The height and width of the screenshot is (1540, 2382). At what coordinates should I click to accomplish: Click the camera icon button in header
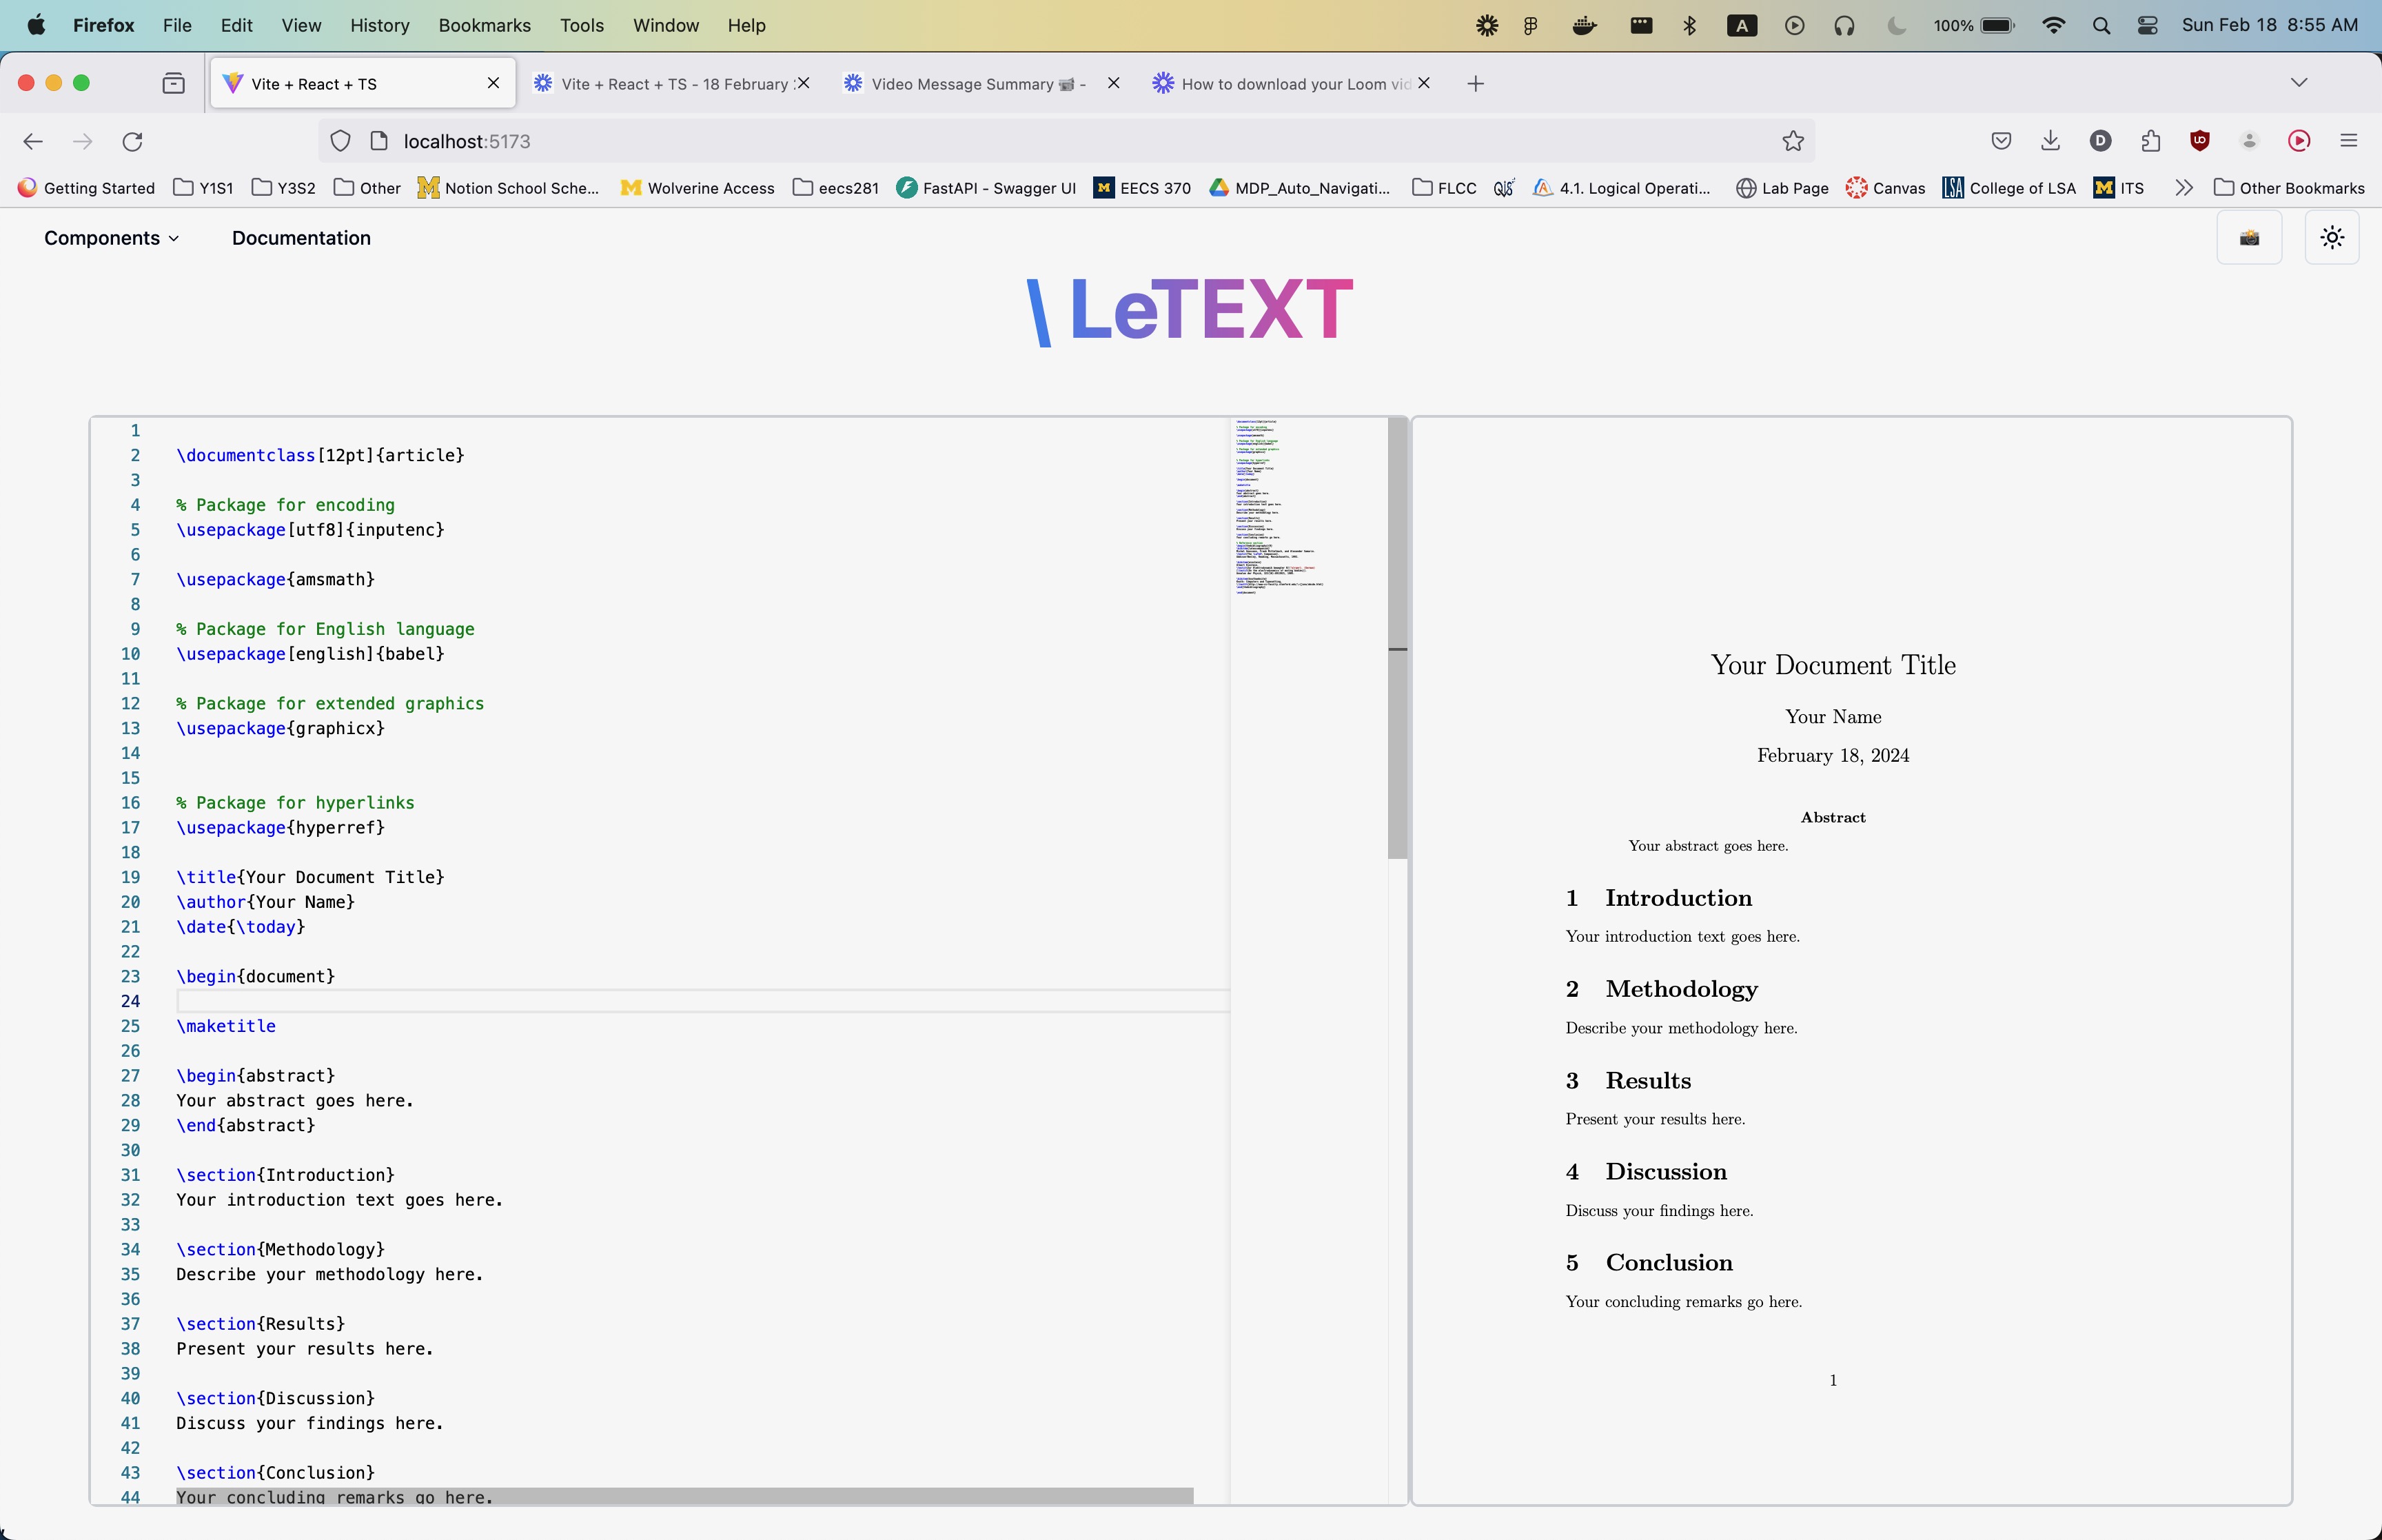point(2248,238)
